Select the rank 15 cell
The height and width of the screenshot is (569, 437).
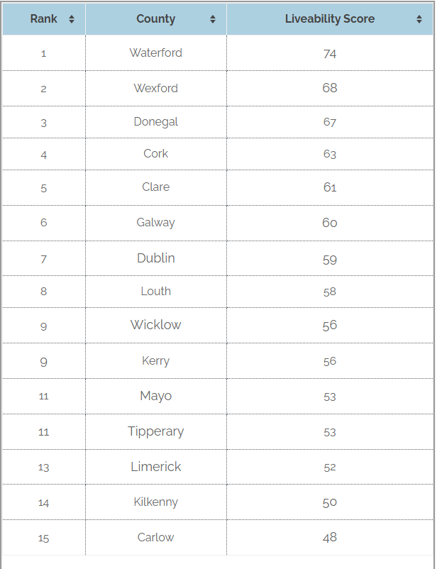click(x=44, y=538)
